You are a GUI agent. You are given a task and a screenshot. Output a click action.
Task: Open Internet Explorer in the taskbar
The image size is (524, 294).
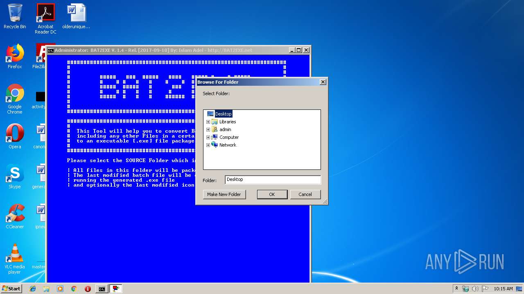(x=33, y=289)
